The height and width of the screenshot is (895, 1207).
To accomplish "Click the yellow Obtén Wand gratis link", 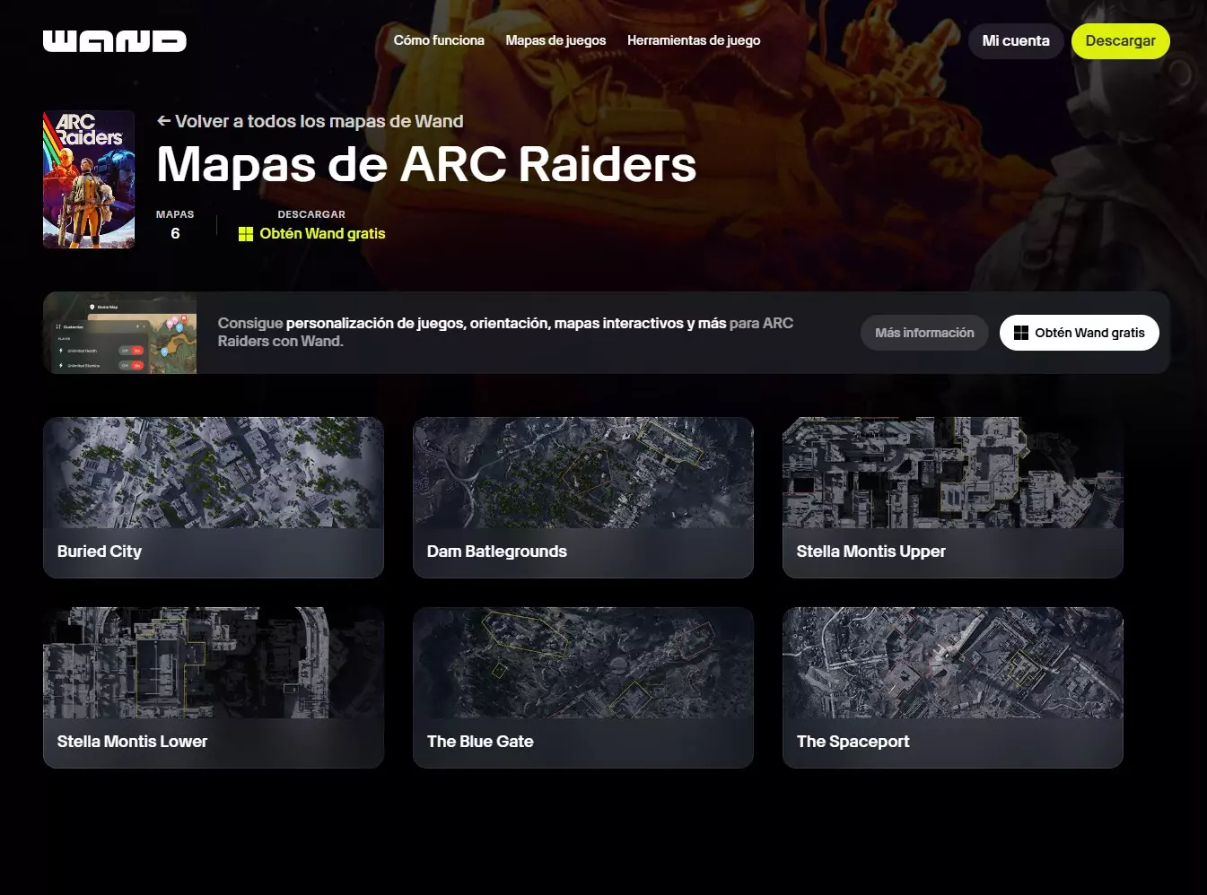I will [x=322, y=234].
